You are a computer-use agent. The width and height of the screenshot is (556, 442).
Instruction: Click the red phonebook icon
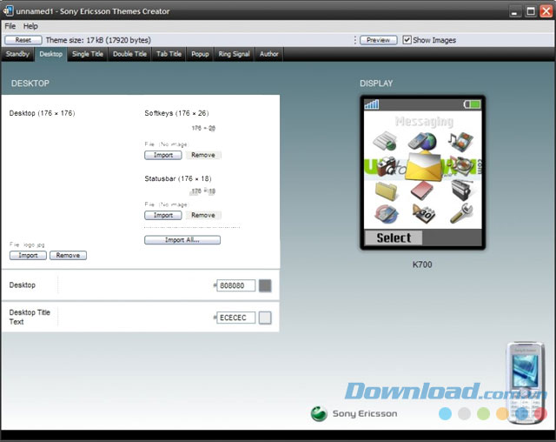[x=422, y=191]
